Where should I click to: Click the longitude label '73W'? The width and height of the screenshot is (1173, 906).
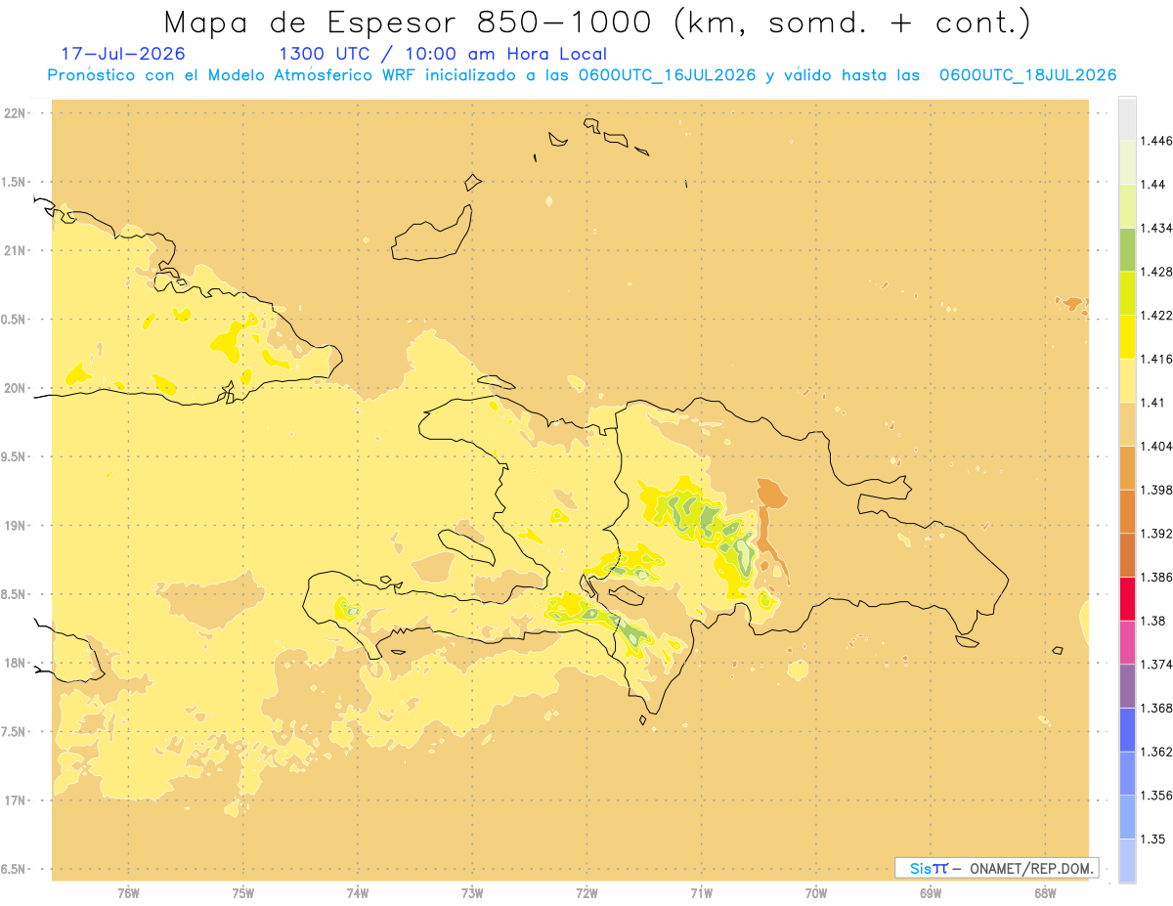(472, 892)
